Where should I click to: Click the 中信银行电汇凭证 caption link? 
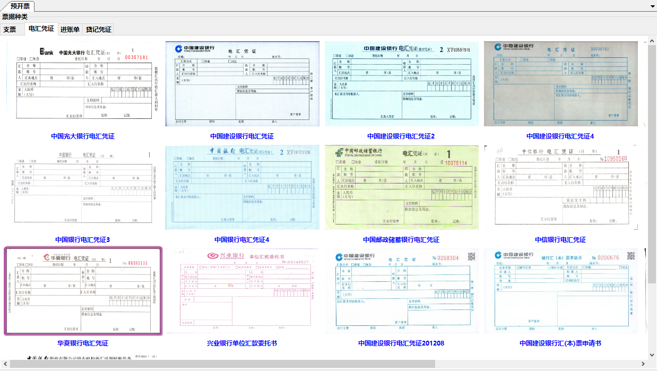tap(560, 240)
